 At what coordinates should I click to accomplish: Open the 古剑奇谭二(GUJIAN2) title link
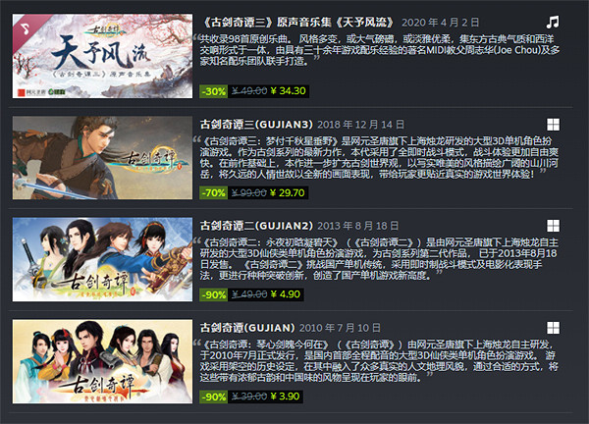256,226
